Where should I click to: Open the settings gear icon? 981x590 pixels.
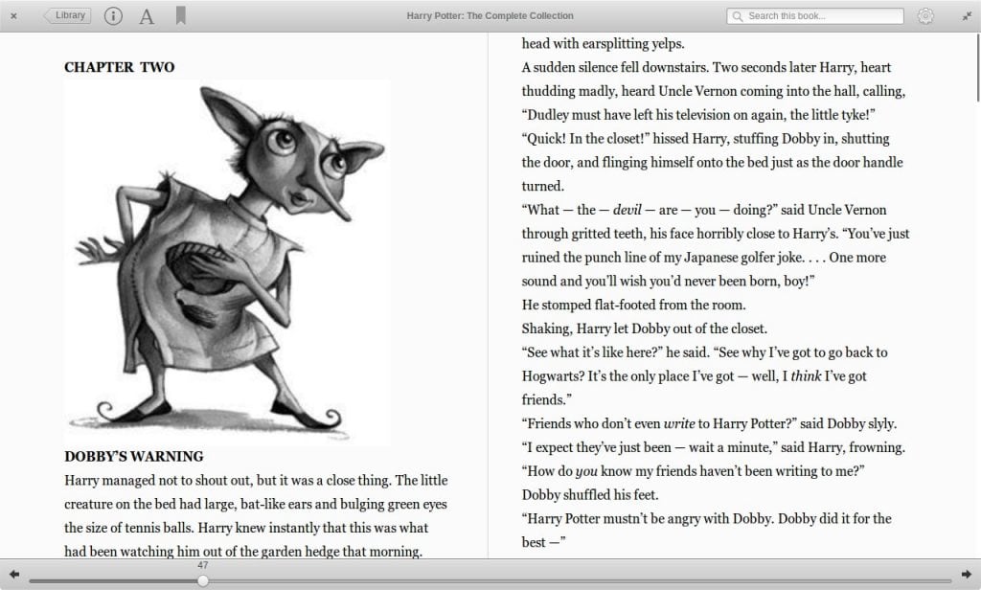pos(925,15)
